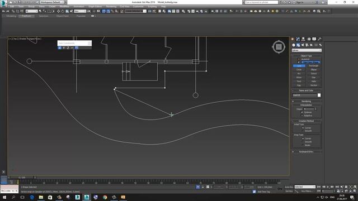The image size is (358, 201).
Task: Toggle the Selection Lock in status bar
Action: 202,187
